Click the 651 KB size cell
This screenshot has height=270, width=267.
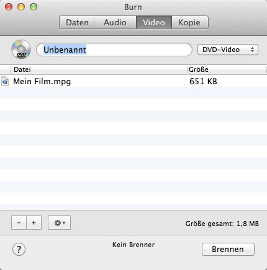coord(203,81)
